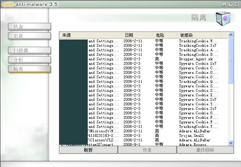Select the TrackingCookie.T... entry
The width and height of the screenshot is (241, 167).
coord(198,126)
